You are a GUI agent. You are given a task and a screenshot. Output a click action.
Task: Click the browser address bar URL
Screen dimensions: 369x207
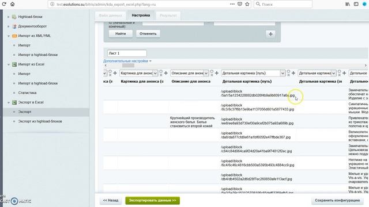pyautogui.click(x=106, y=4)
